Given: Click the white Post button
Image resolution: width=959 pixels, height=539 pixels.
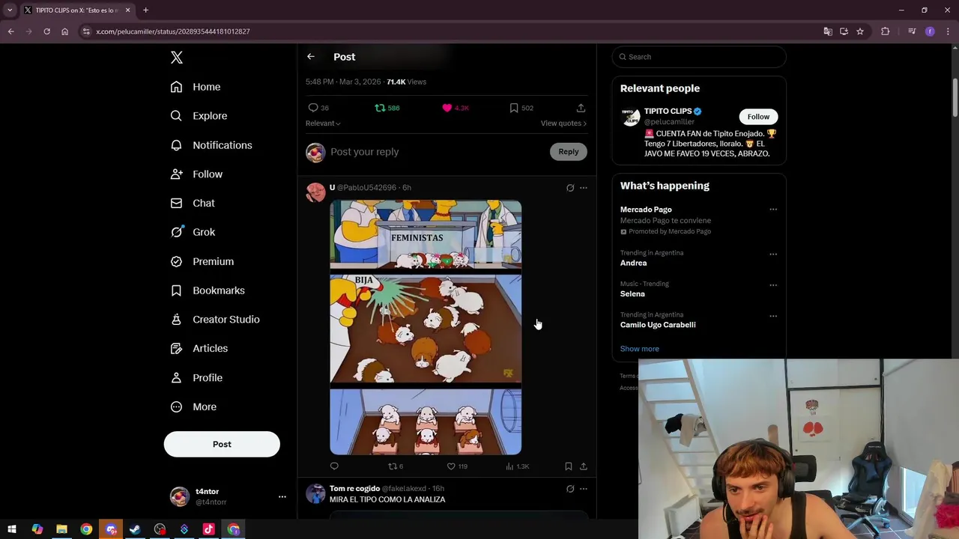Looking at the screenshot, I should tap(222, 444).
